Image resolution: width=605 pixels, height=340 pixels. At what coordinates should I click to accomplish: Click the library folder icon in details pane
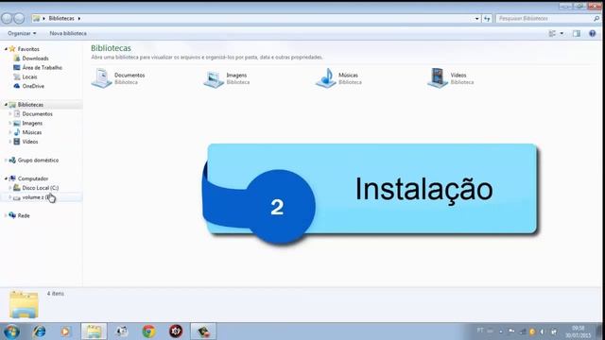pyautogui.click(x=24, y=304)
